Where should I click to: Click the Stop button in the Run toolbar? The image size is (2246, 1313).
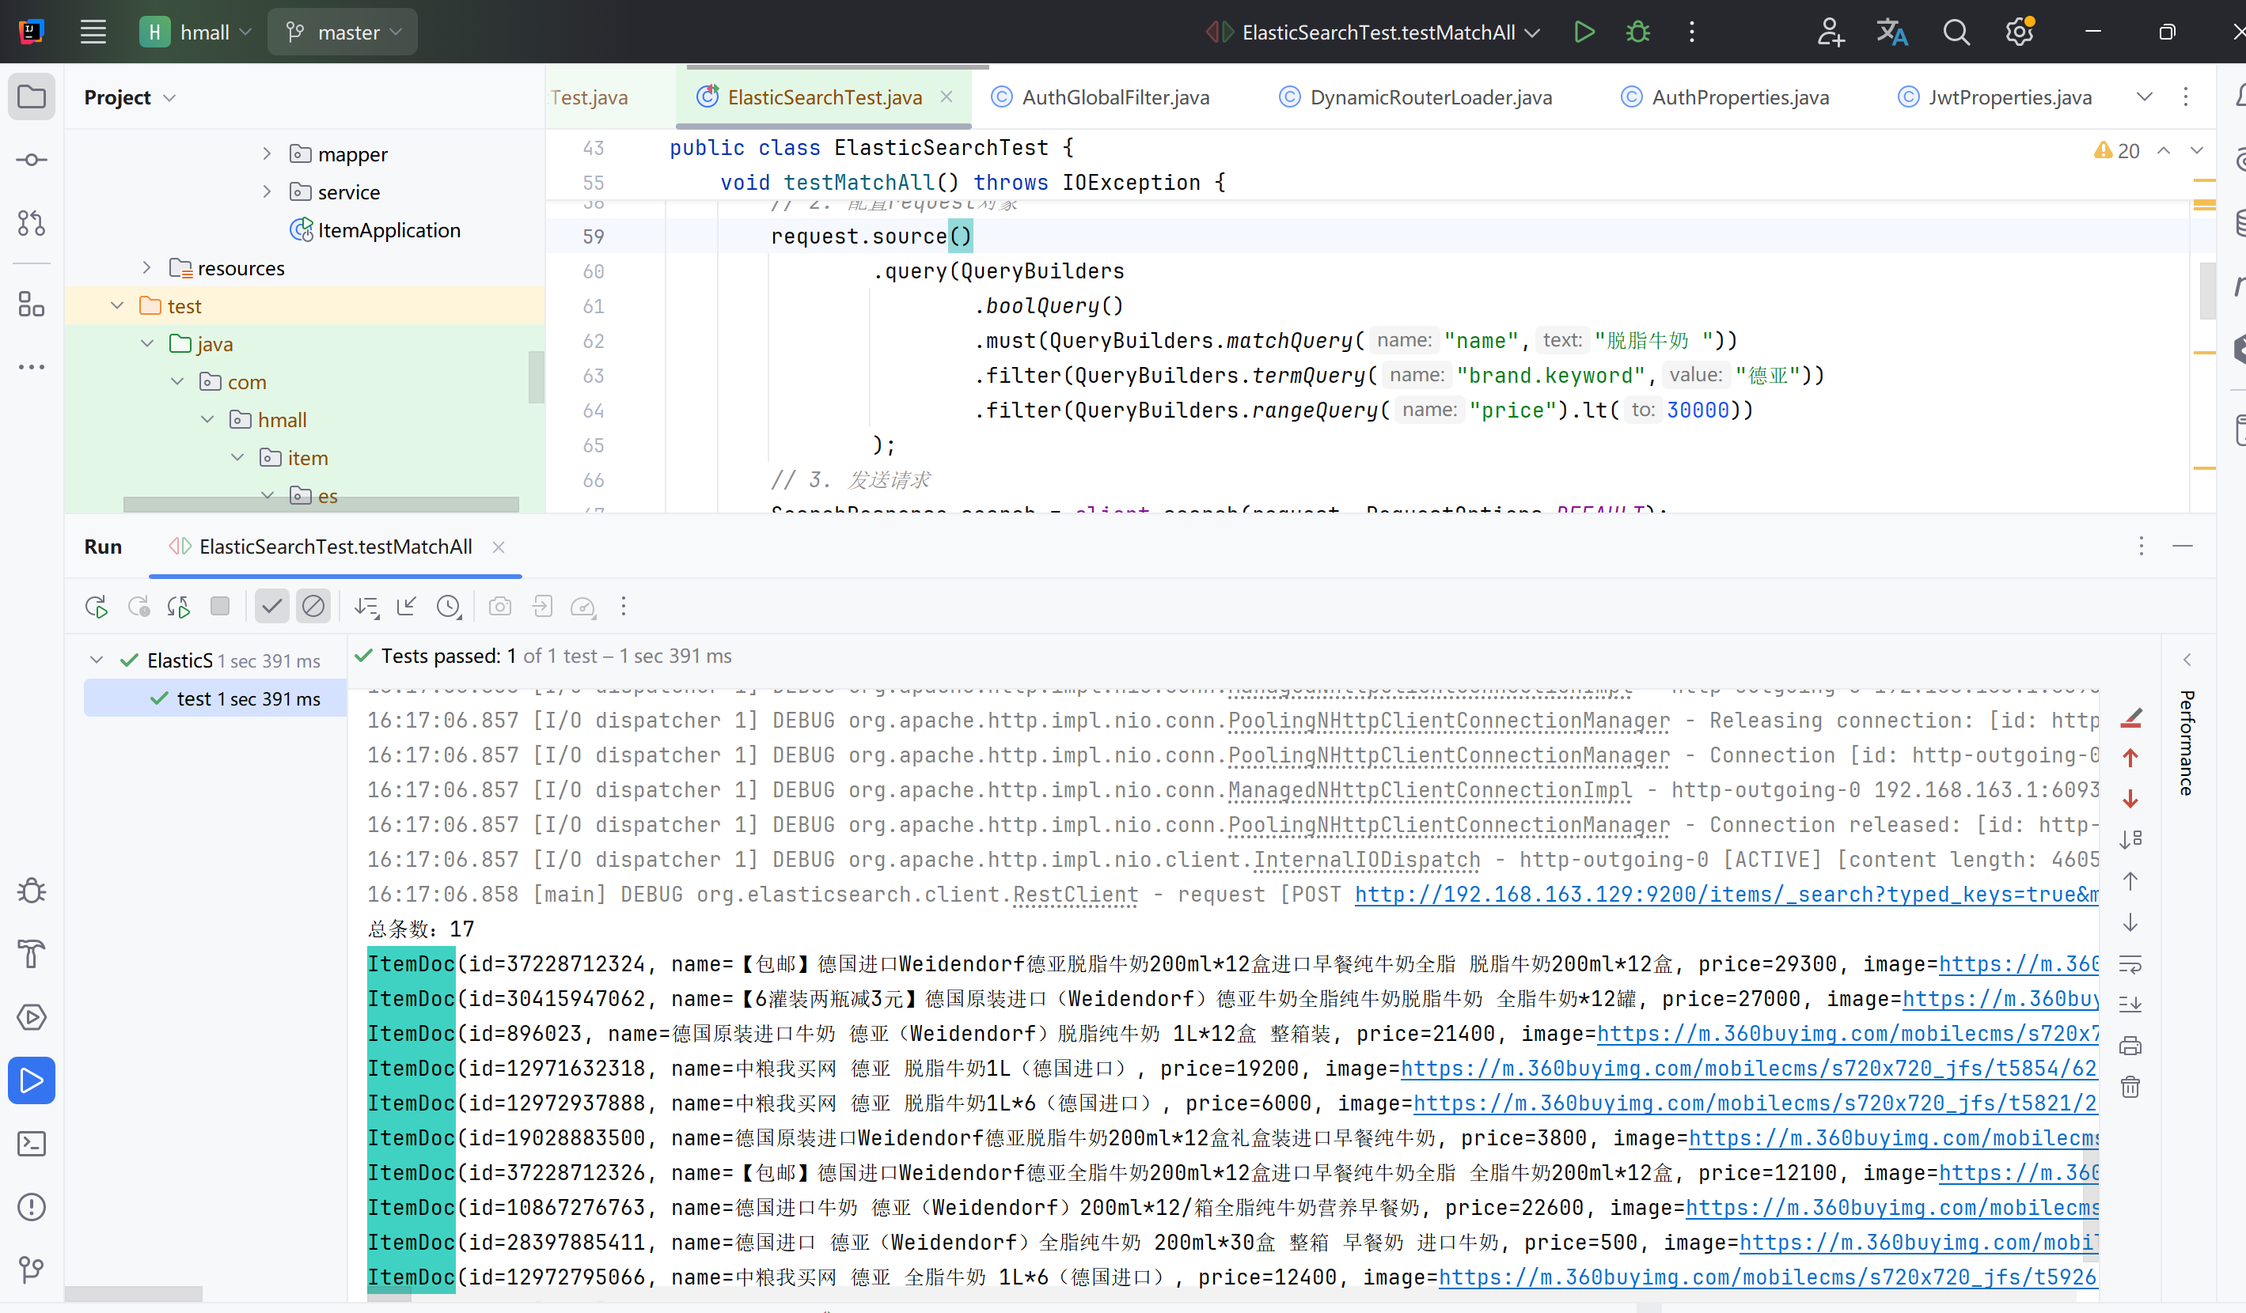point(219,607)
